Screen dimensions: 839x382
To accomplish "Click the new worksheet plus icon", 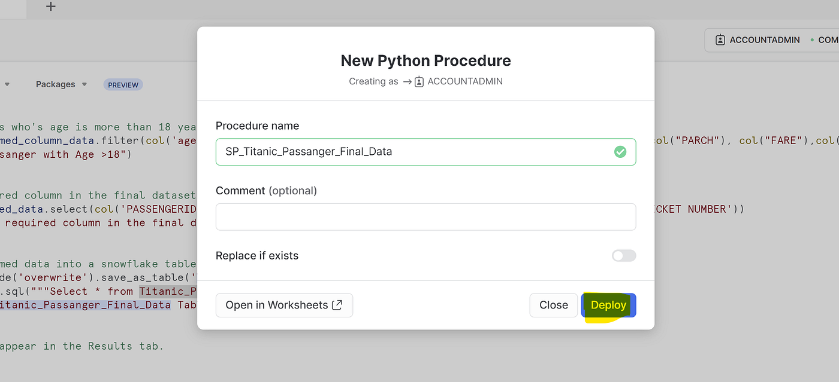I will 50,7.
